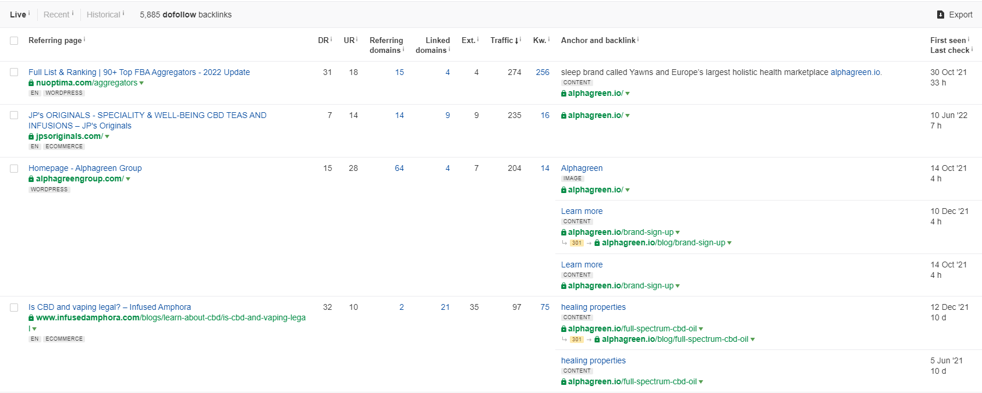Click the Export download icon
Screen dimensions: 982x393
pos(940,15)
